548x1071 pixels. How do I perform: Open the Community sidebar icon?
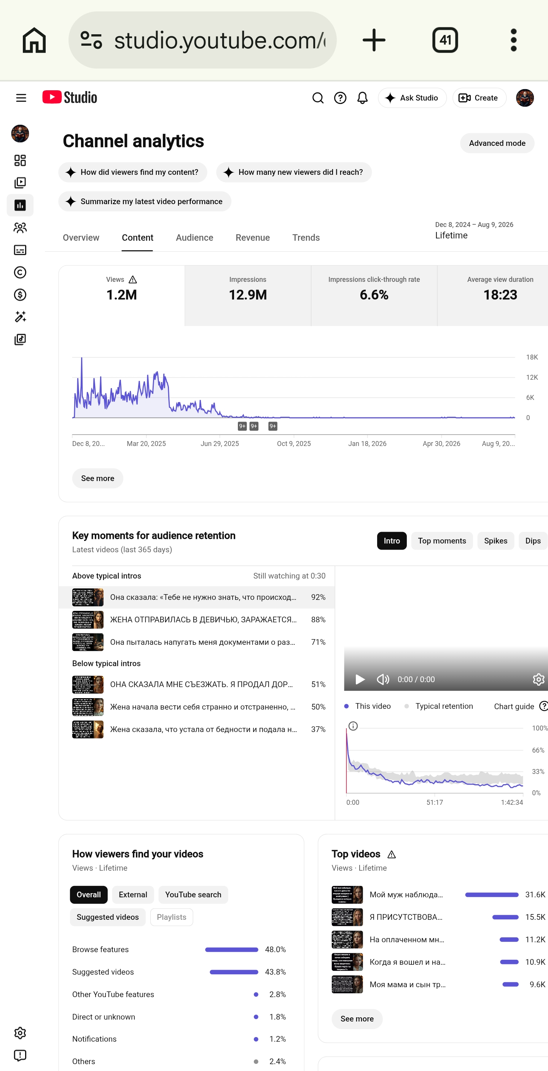[20, 228]
